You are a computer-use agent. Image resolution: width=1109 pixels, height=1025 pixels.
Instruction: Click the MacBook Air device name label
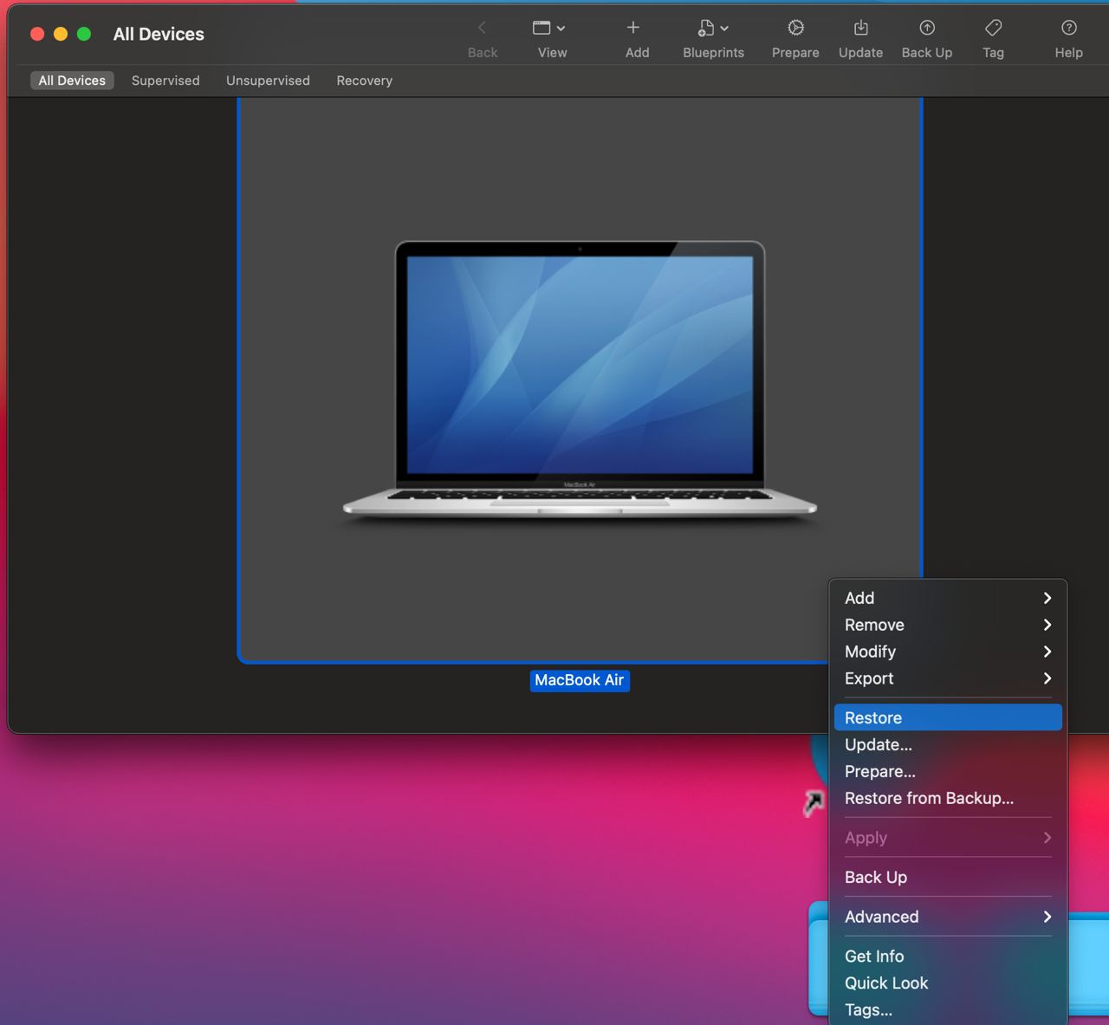pyautogui.click(x=580, y=680)
